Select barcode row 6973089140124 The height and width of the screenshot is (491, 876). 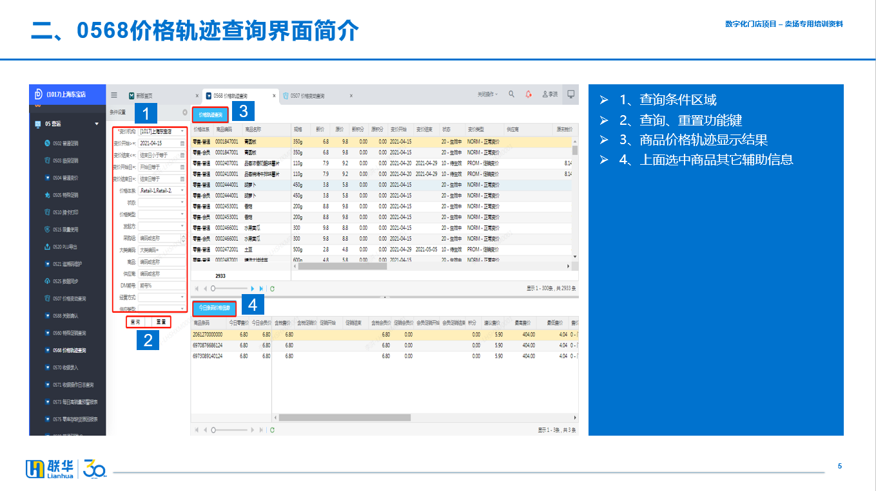tap(384, 355)
